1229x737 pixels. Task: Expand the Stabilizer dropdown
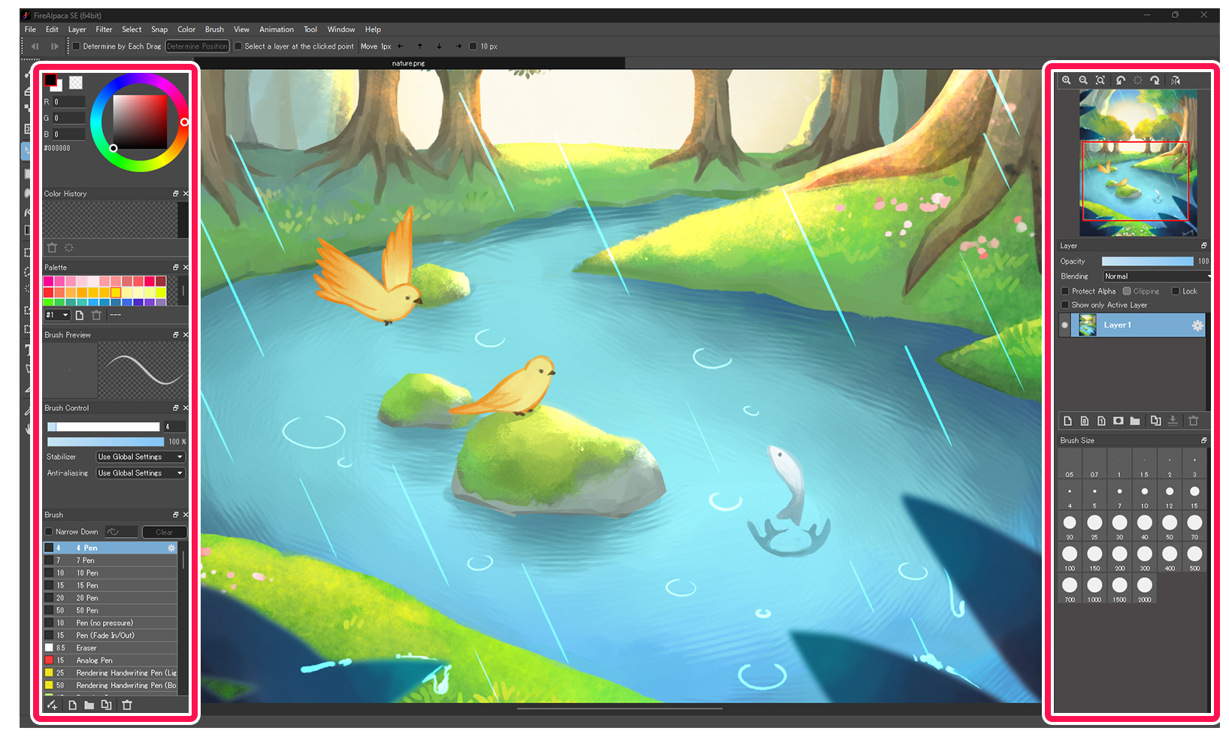pos(140,457)
